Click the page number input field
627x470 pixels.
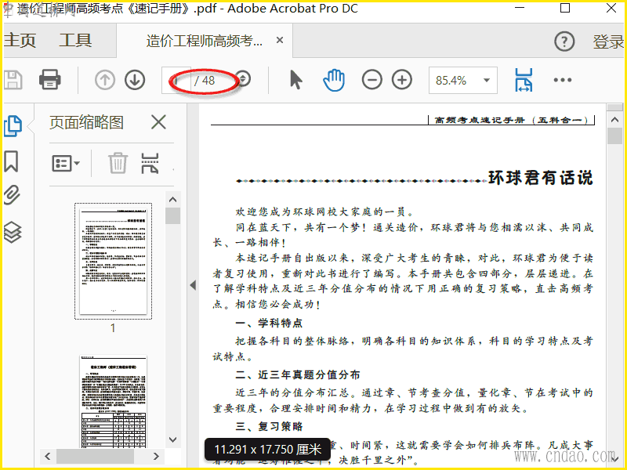pyautogui.click(x=176, y=81)
